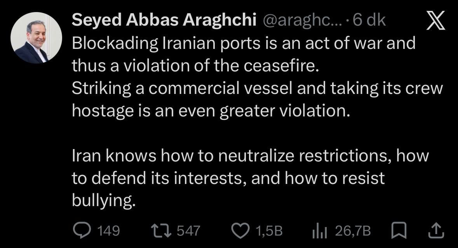Click the 1,5B likes count
458x248 pixels.
269,231
